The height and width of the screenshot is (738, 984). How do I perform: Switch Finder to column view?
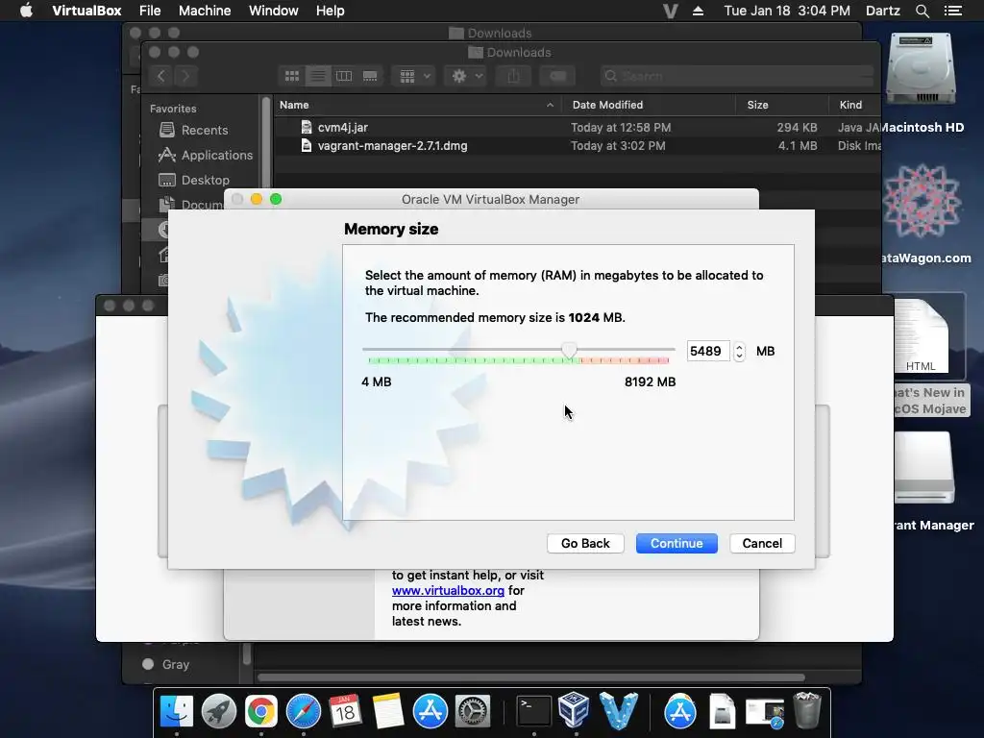[344, 76]
